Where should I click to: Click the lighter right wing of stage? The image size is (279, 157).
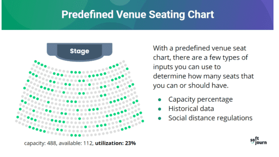point(107,49)
